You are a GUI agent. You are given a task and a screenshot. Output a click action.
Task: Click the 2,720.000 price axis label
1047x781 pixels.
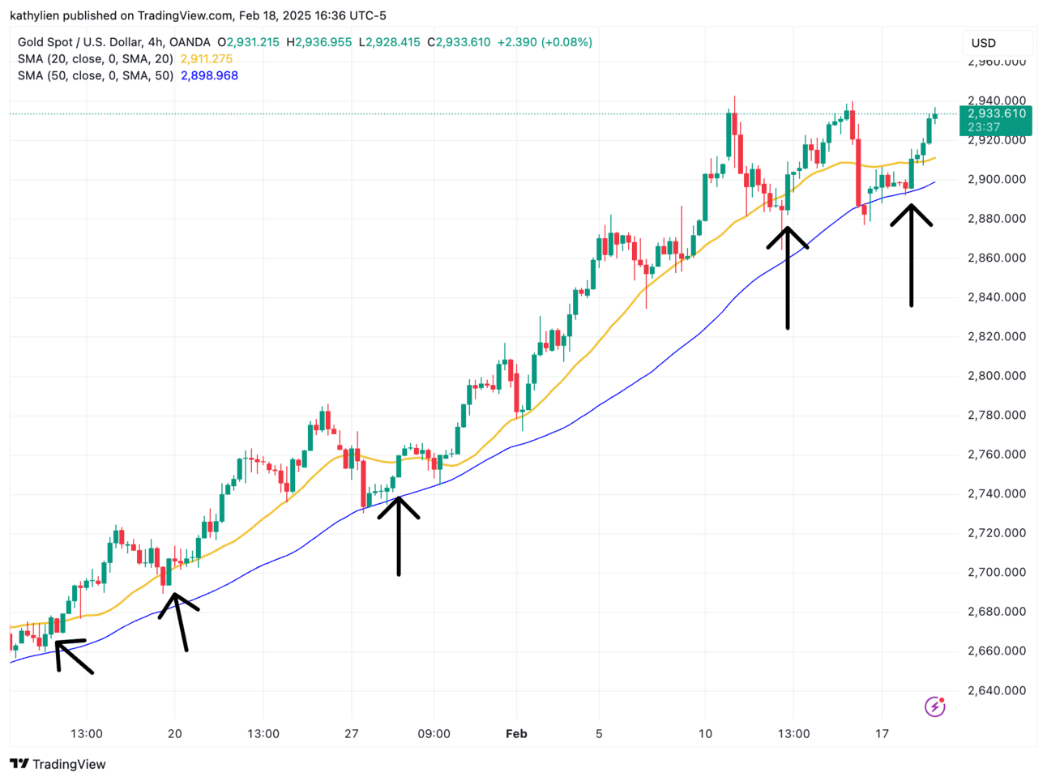(997, 533)
